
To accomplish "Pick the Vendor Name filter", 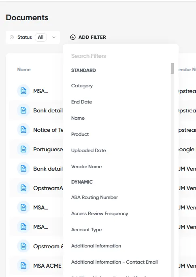I will point(86,167).
